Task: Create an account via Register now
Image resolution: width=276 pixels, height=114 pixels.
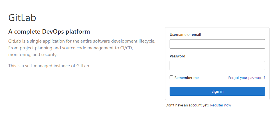Action: click(221, 105)
